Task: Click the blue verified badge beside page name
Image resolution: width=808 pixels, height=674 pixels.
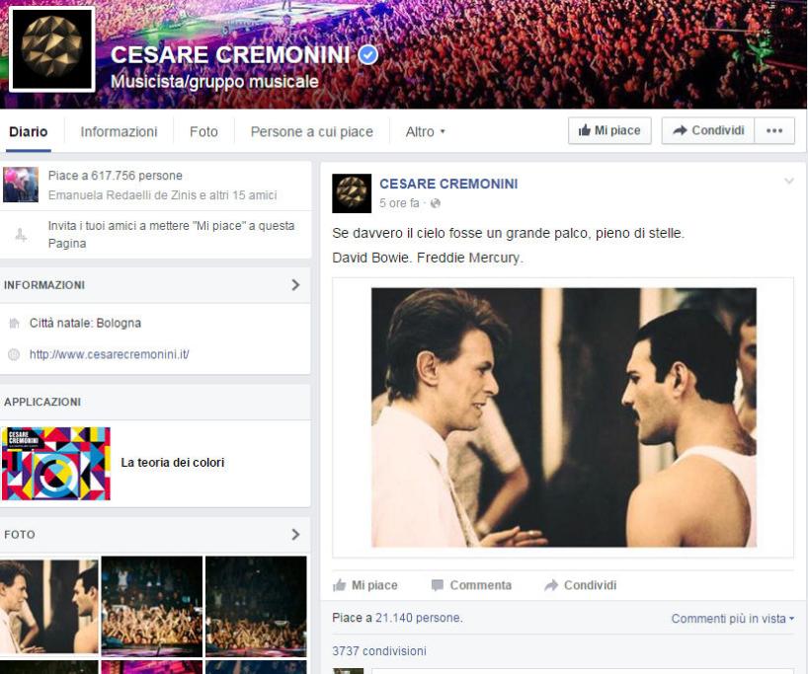Action: pyautogui.click(x=368, y=54)
